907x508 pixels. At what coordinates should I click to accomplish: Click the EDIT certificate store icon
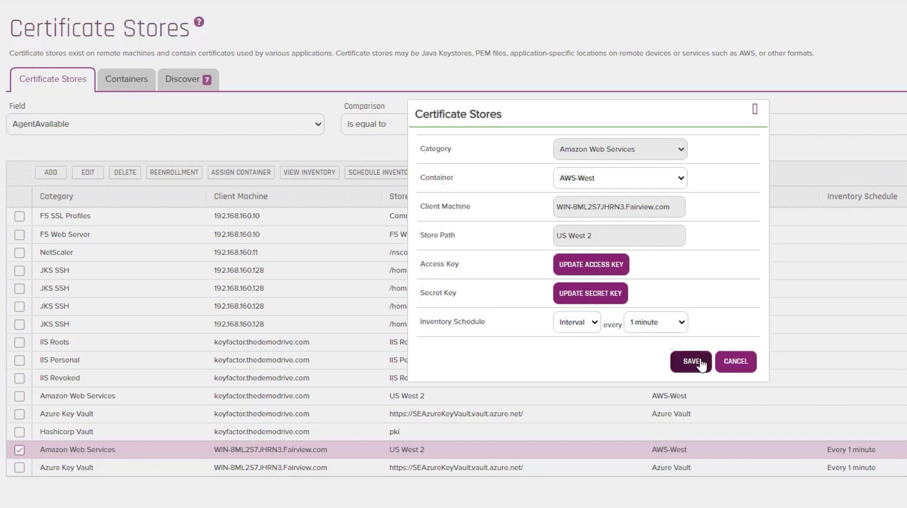[x=87, y=172]
